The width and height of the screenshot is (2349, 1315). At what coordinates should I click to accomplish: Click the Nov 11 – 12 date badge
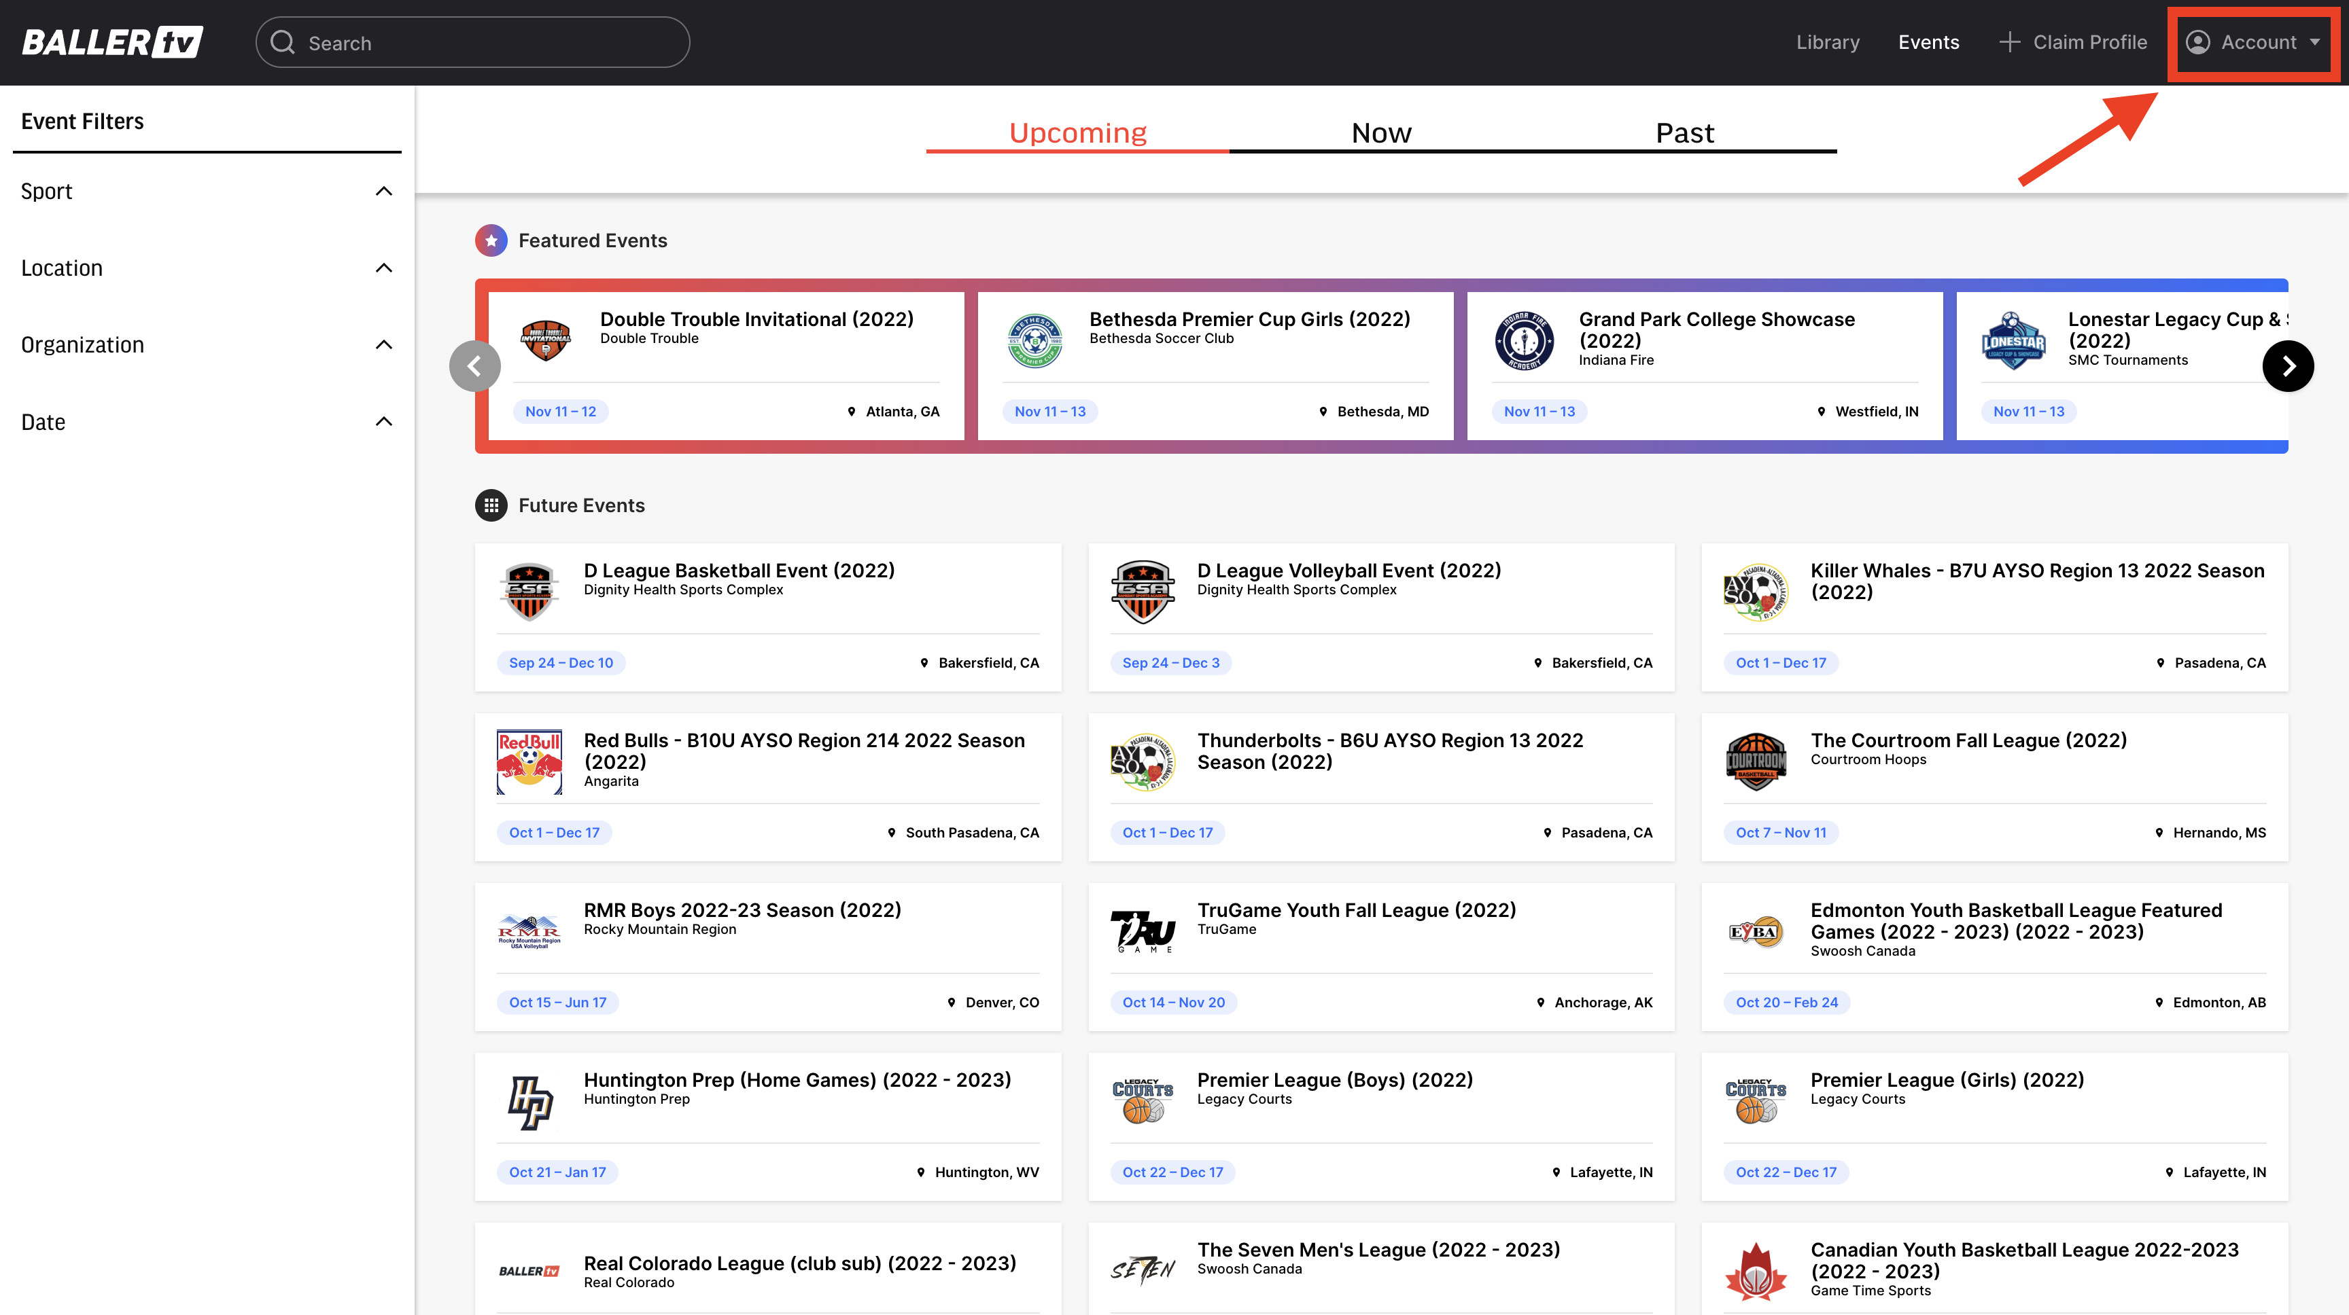pyautogui.click(x=561, y=411)
